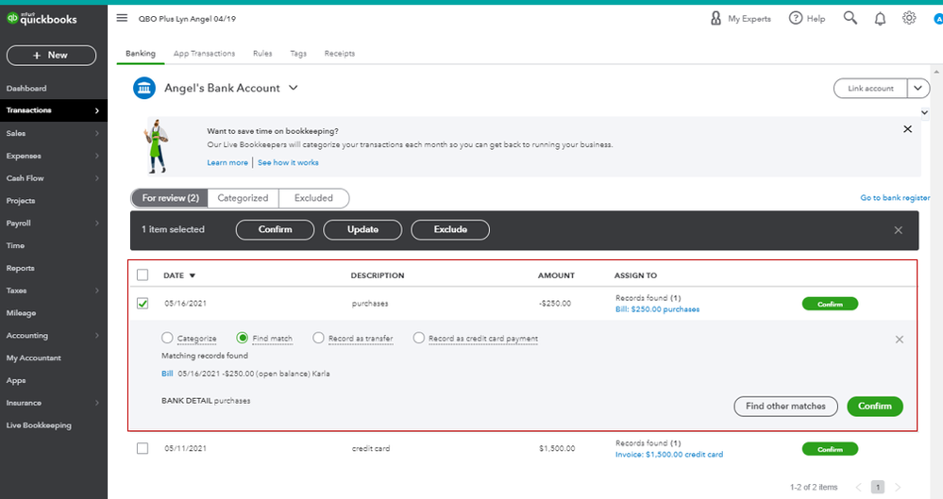This screenshot has height=499, width=943.
Task: Show the Excluded tab
Action: pos(313,198)
